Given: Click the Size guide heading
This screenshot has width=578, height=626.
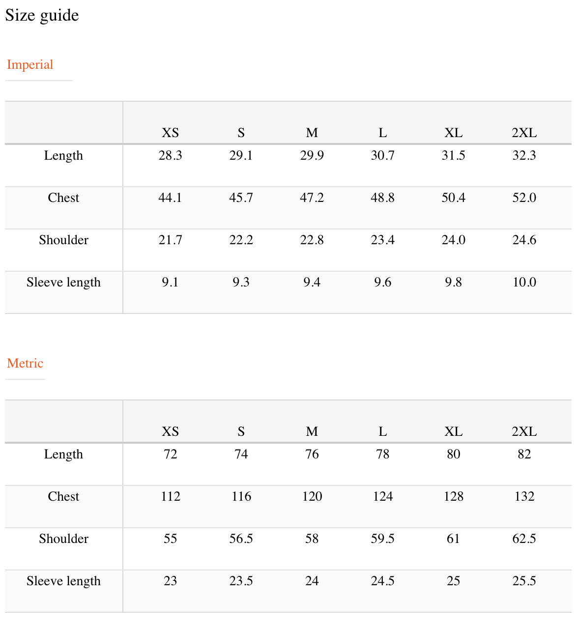Looking at the screenshot, I should coord(42,15).
